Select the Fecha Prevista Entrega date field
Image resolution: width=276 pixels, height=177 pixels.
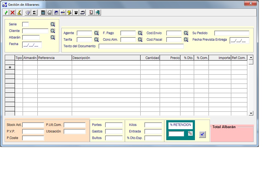(x=239, y=40)
